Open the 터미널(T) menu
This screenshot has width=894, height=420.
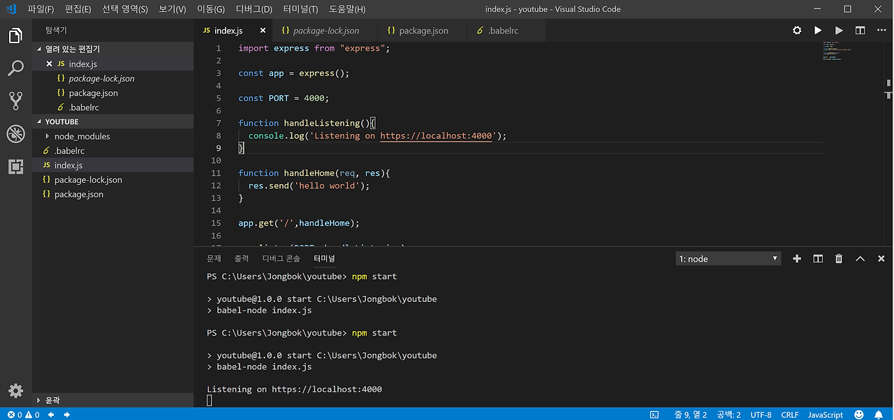300,9
